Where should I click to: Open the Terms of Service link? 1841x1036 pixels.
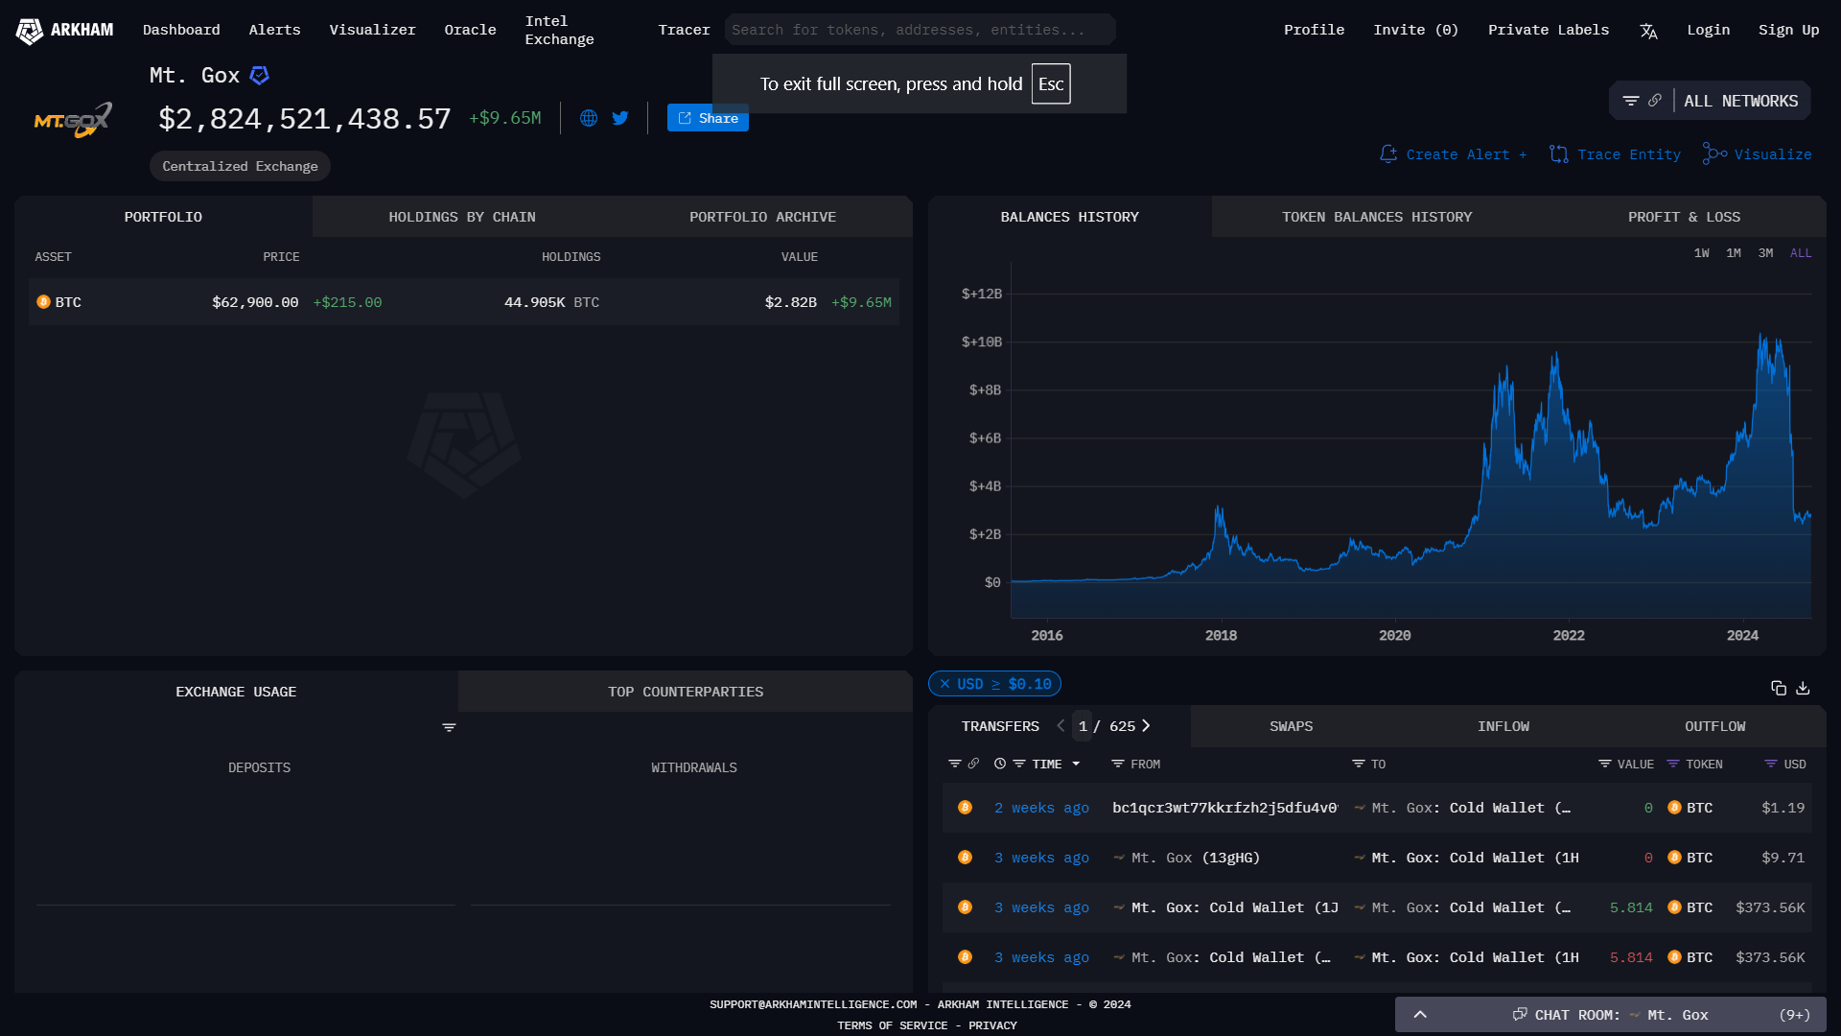coord(892,1025)
